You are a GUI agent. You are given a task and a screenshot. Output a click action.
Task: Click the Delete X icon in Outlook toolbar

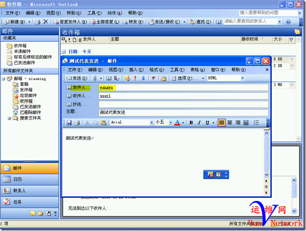(46, 22)
